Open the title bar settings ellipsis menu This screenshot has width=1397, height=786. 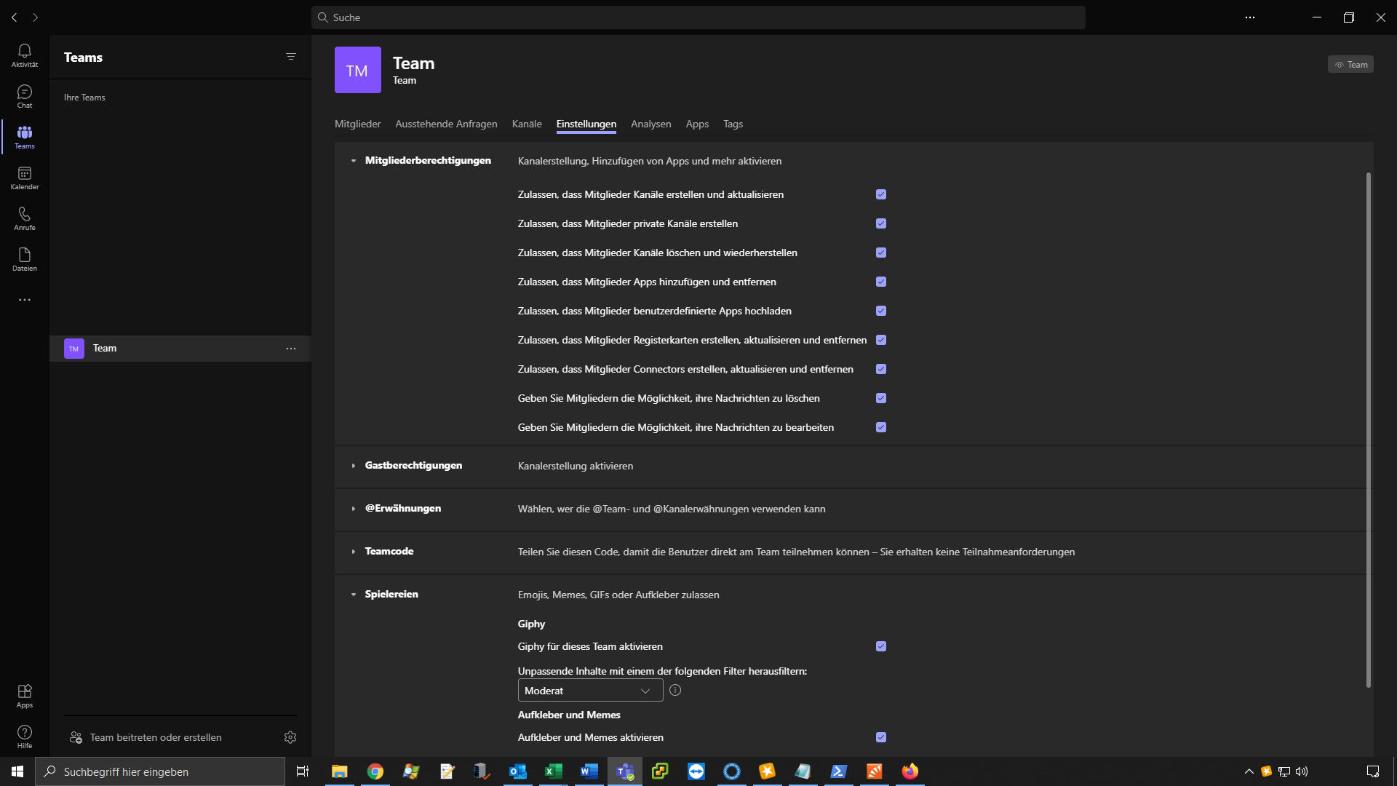pos(1250,17)
